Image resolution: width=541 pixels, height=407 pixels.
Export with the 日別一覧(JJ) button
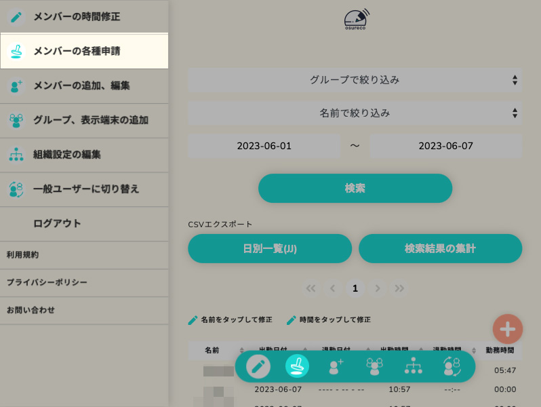tap(270, 248)
